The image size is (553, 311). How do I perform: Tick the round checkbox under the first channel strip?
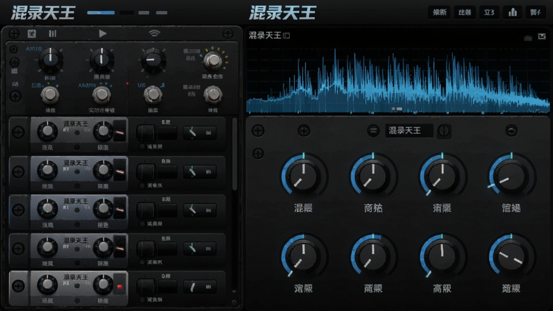pos(142,147)
